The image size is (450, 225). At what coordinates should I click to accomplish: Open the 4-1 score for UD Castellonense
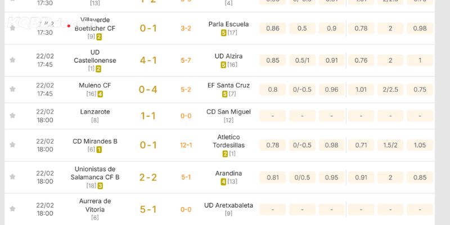(x=148, y=60)
